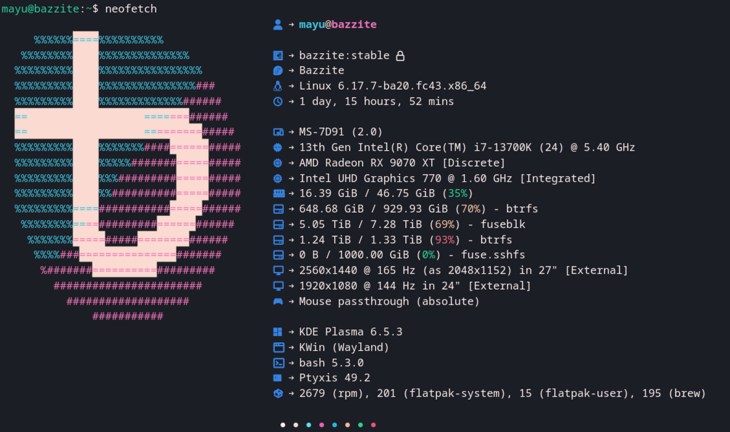Click the pink color dot in palette row
The height and width of the screenshot is (432, 730).
[x=321, y=424]
